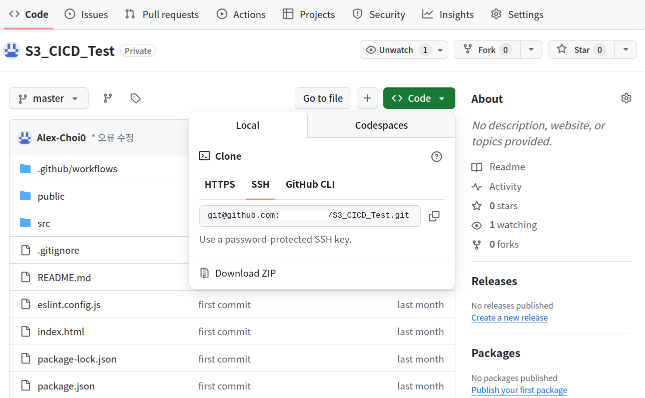Click the public folder icon
The width and height of the screenshot is (645, 398).
26,196
